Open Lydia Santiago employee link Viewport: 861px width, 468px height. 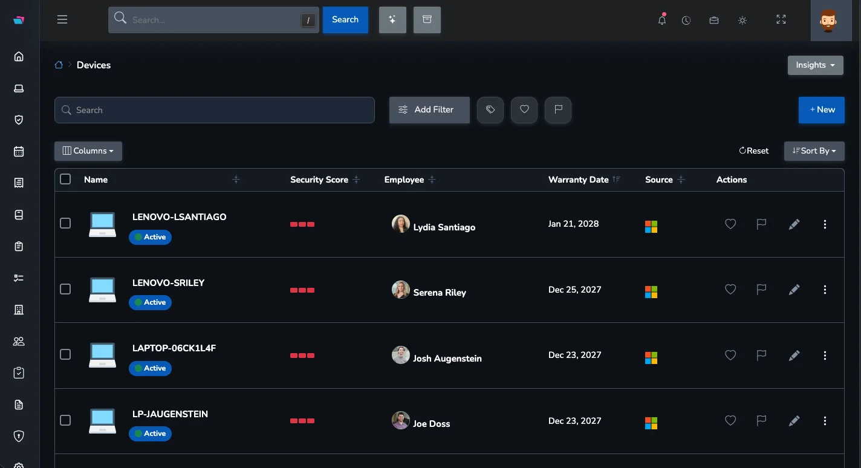(444, 227)
